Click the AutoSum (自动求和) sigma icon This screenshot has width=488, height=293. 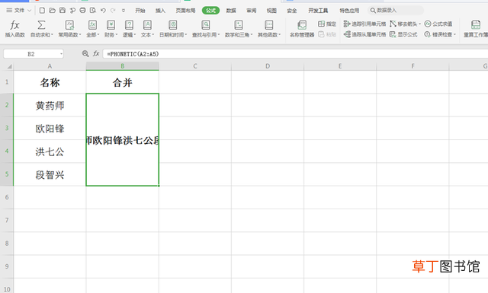tap(41, 25)
